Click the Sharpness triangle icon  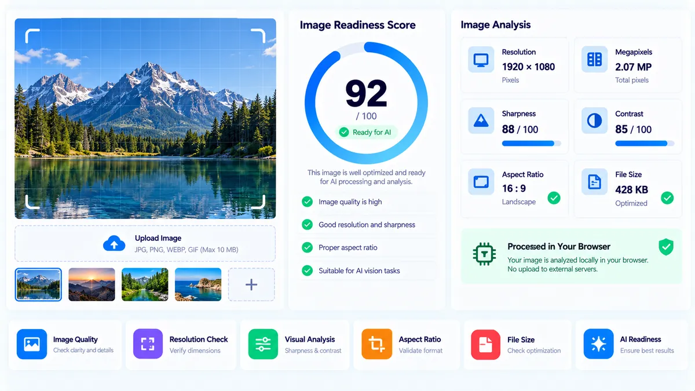coord(481,120)
